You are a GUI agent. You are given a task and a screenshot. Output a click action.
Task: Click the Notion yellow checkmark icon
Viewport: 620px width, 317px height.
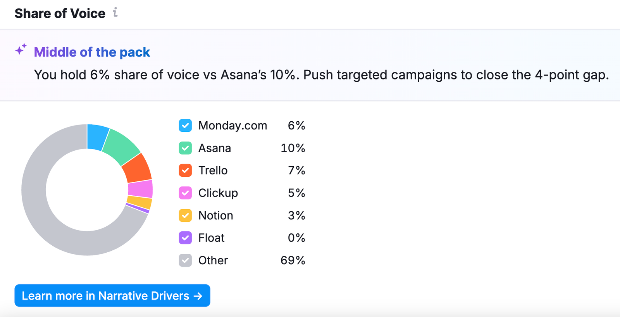(x=185, y=215)
